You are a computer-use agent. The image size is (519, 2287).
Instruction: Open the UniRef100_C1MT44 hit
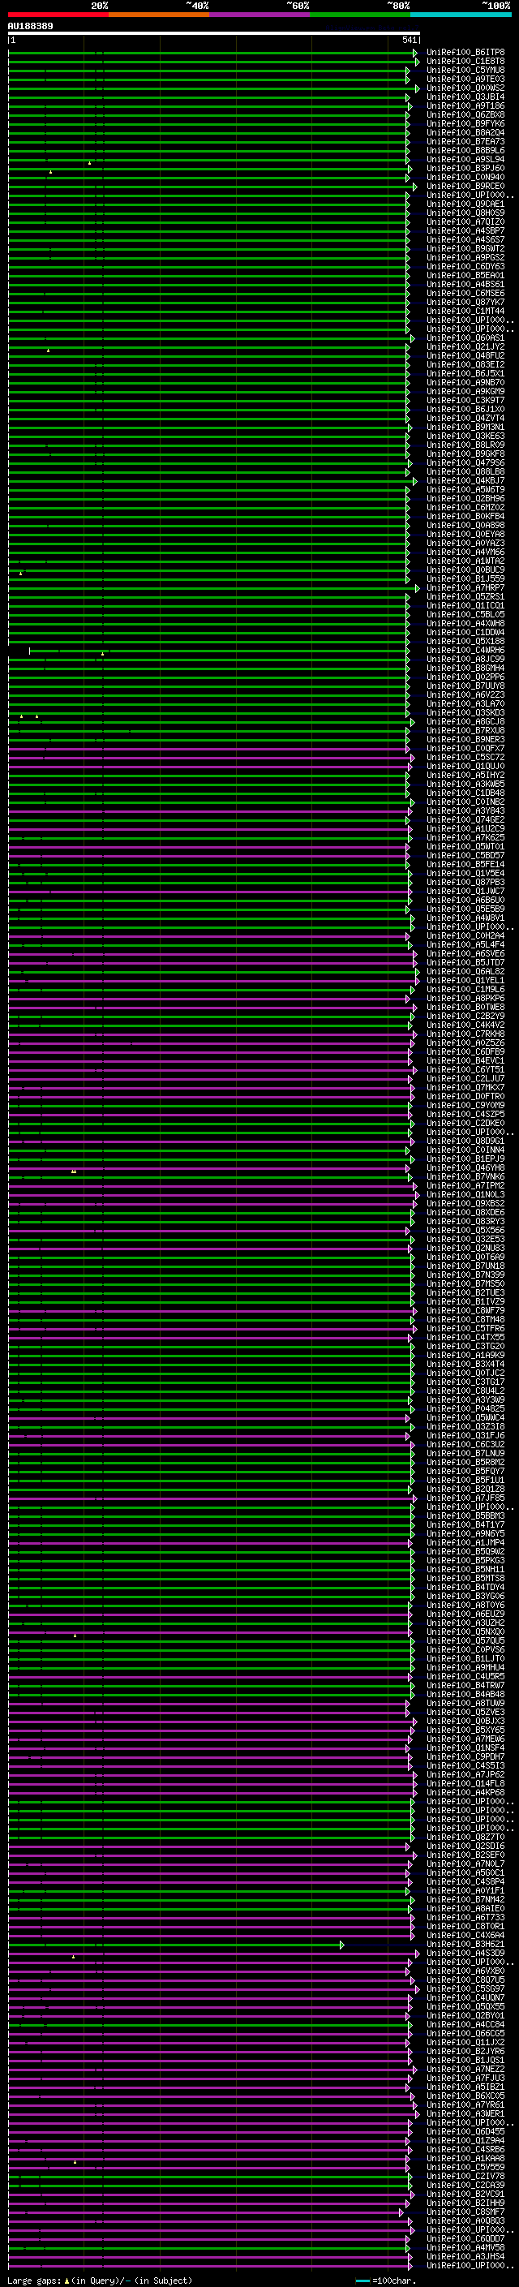[465, 311]
